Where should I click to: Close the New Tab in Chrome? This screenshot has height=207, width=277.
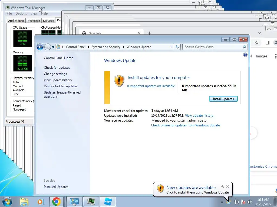[x=139, y=33]
